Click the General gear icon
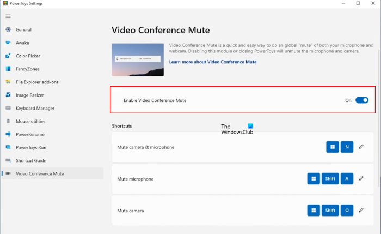 (8, 30)
